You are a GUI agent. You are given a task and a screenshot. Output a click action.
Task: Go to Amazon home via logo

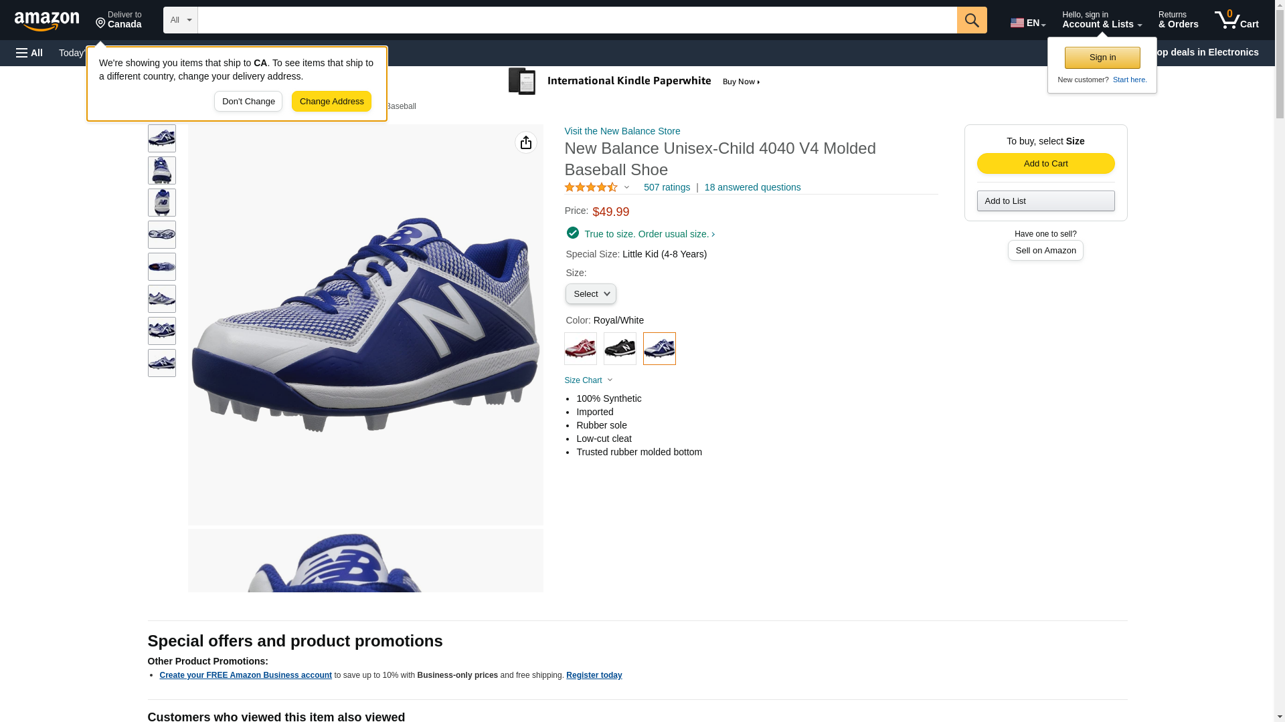point(47,21)
